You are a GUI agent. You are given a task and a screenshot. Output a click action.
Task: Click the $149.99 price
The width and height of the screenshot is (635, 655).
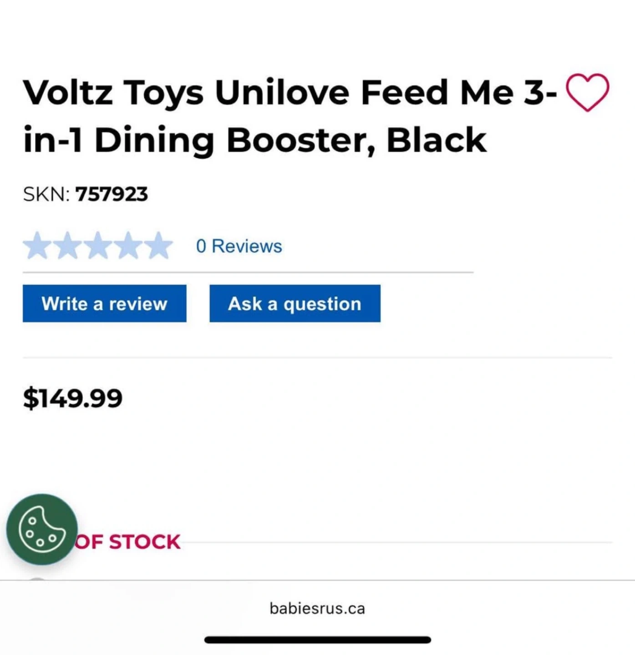73,398
